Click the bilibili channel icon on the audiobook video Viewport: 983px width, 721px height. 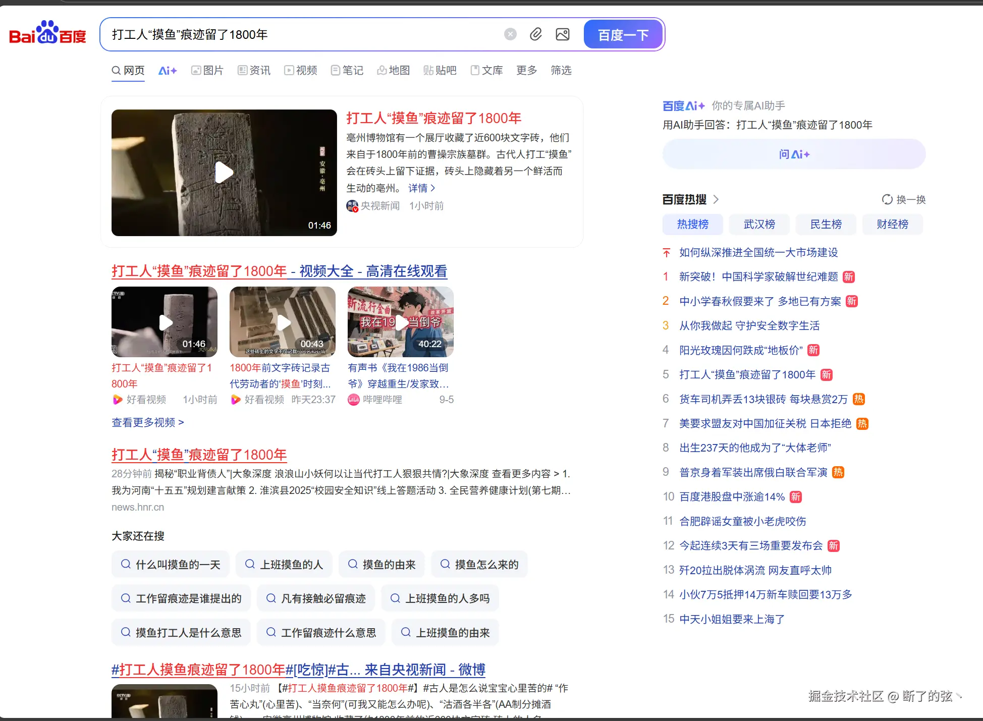pos(353,400)
